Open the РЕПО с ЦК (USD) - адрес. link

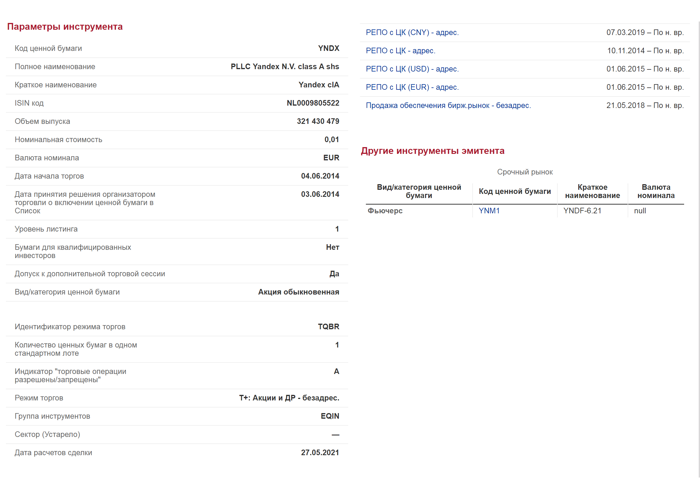(412, 69)
